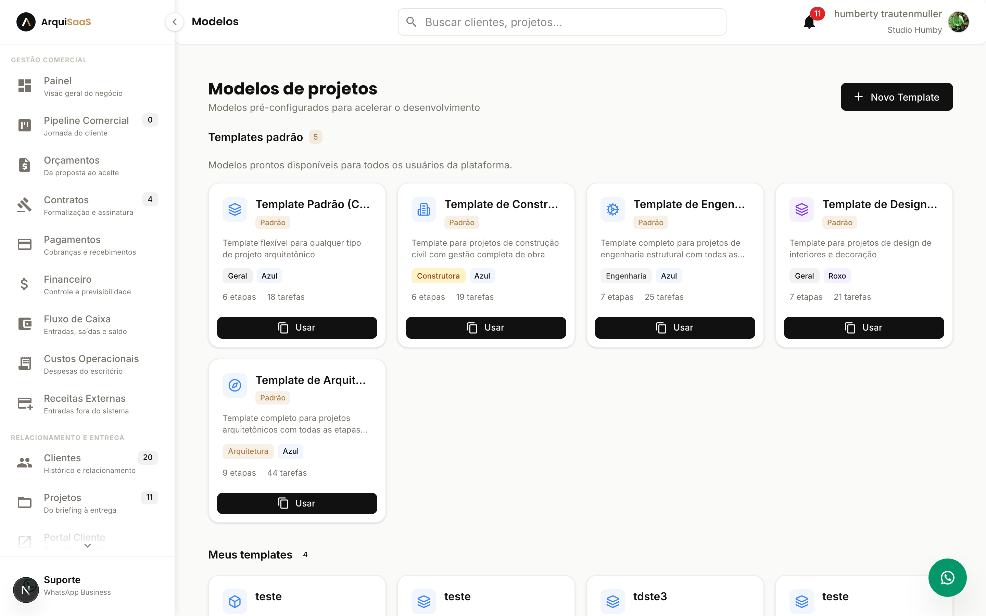Click the Roxo color tag
986x616 pixels.
pos(837,276)
